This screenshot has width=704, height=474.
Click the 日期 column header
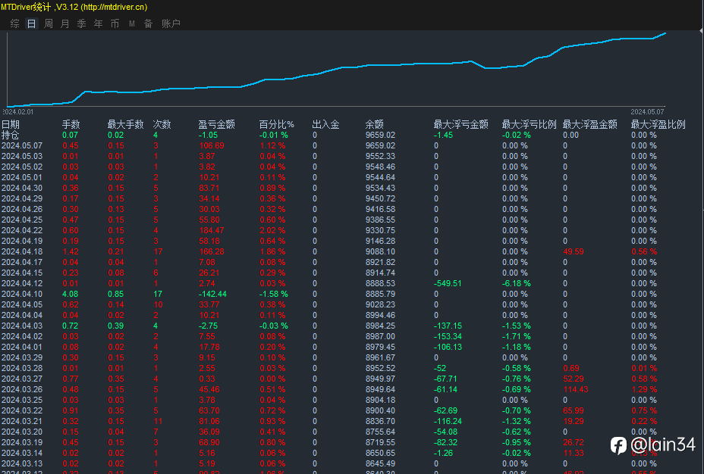tap(11, 124)
